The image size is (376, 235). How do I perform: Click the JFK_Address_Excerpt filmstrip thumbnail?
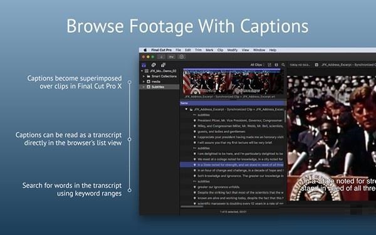click(x=232, y=82)
